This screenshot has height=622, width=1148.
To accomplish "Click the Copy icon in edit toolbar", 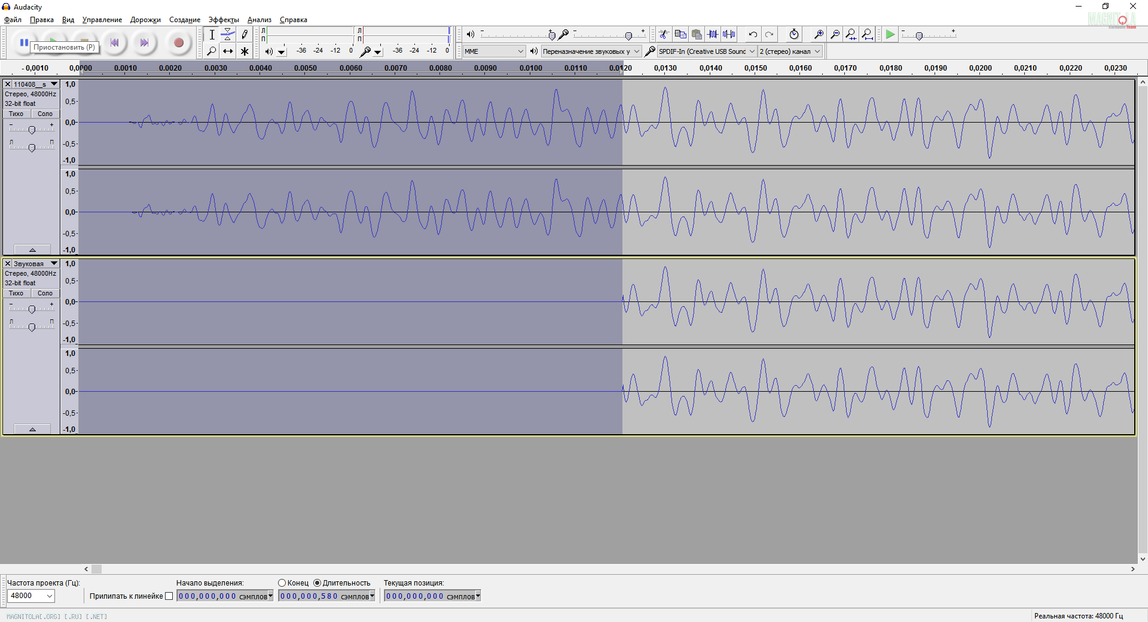I will tap(680, 34).
